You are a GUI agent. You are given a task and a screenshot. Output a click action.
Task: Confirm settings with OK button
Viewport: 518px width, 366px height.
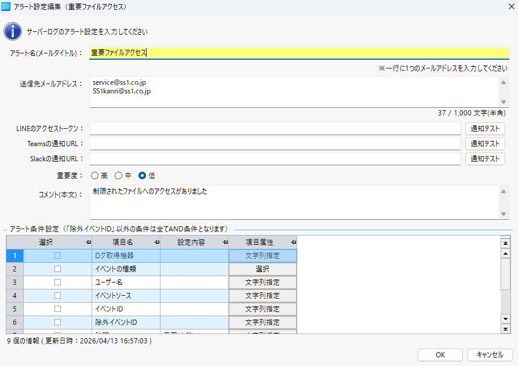click(440, 354)
